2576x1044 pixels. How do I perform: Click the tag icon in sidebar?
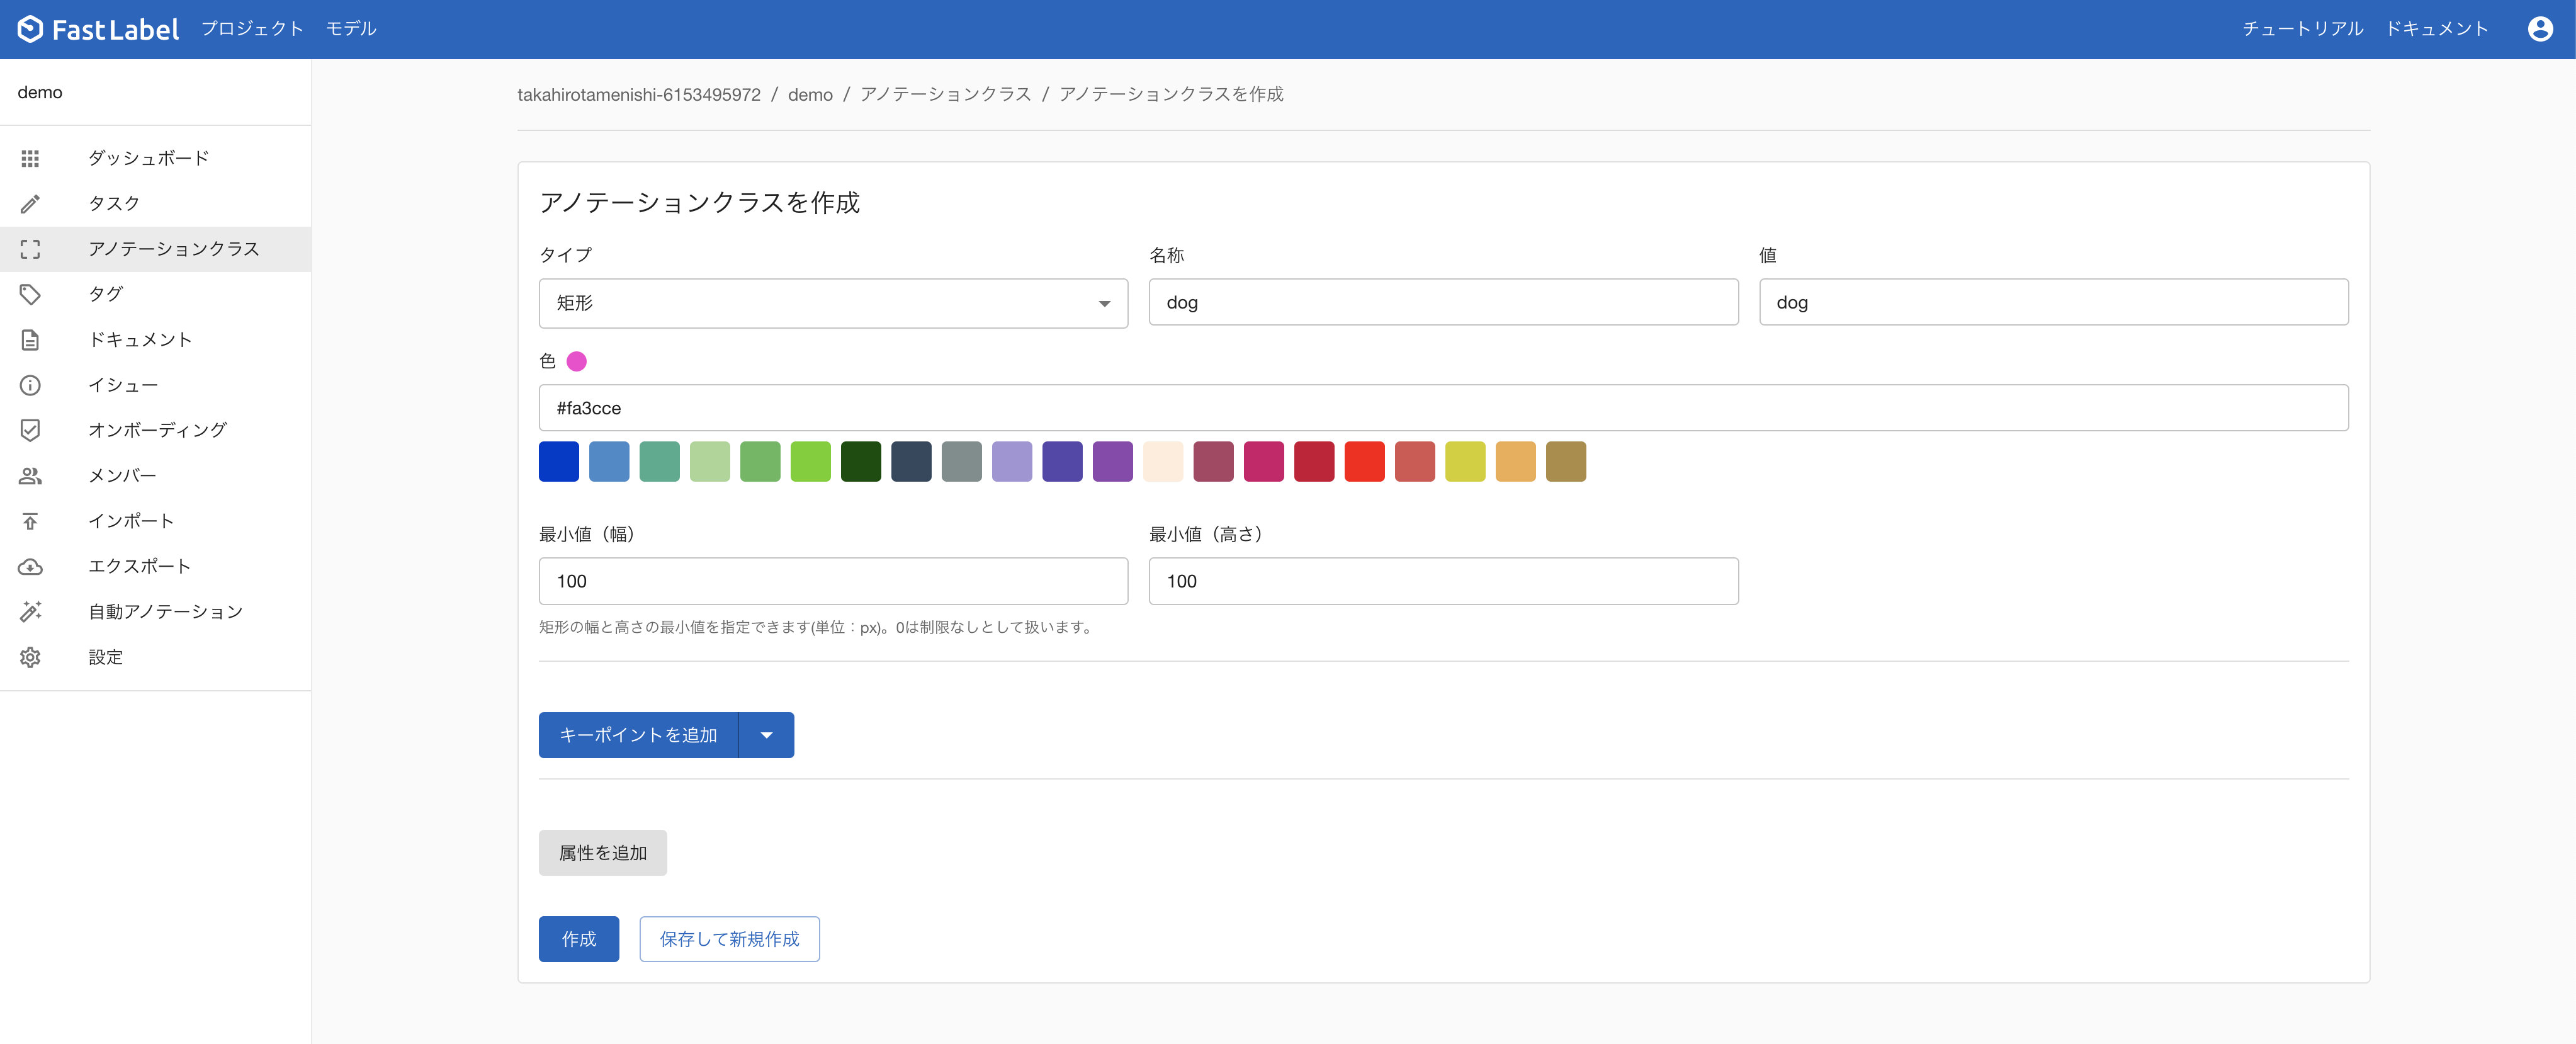[x=30, y=294]
